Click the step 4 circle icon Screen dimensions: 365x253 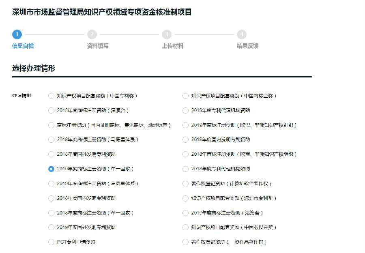[x=242, y=34]
